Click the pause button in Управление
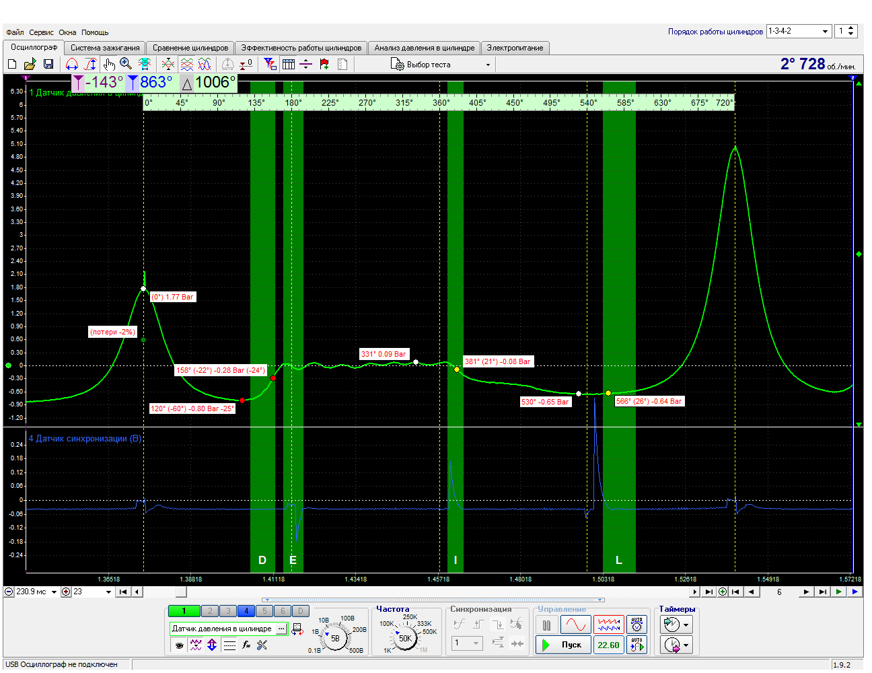 click(547, 625)
